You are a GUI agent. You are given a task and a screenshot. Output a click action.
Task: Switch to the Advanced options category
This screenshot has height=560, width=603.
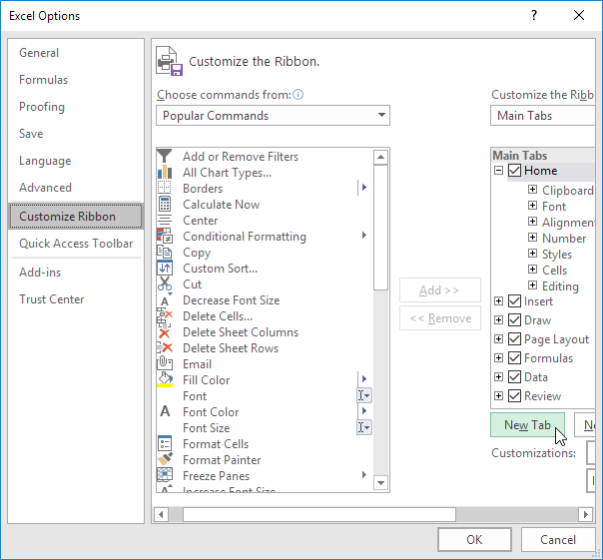click(45, 188)
